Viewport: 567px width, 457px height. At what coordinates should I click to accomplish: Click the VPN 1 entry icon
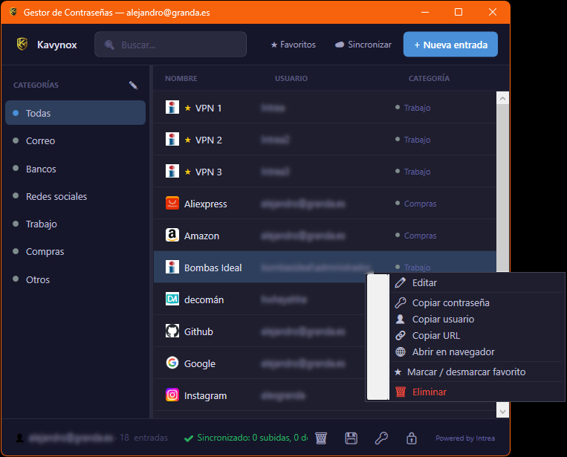[x=172, y=108]
